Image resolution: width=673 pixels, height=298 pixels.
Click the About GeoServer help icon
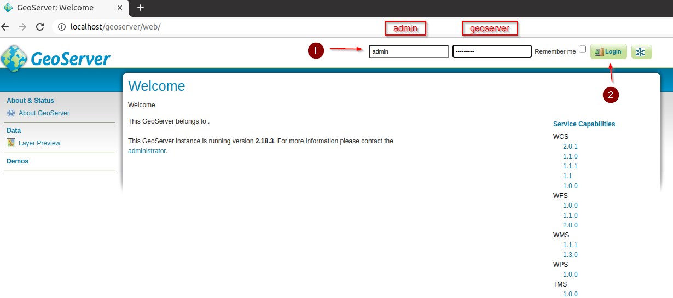[x=11, y=113]
